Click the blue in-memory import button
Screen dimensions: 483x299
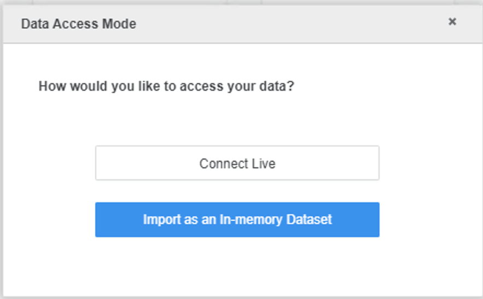point(237,220)
